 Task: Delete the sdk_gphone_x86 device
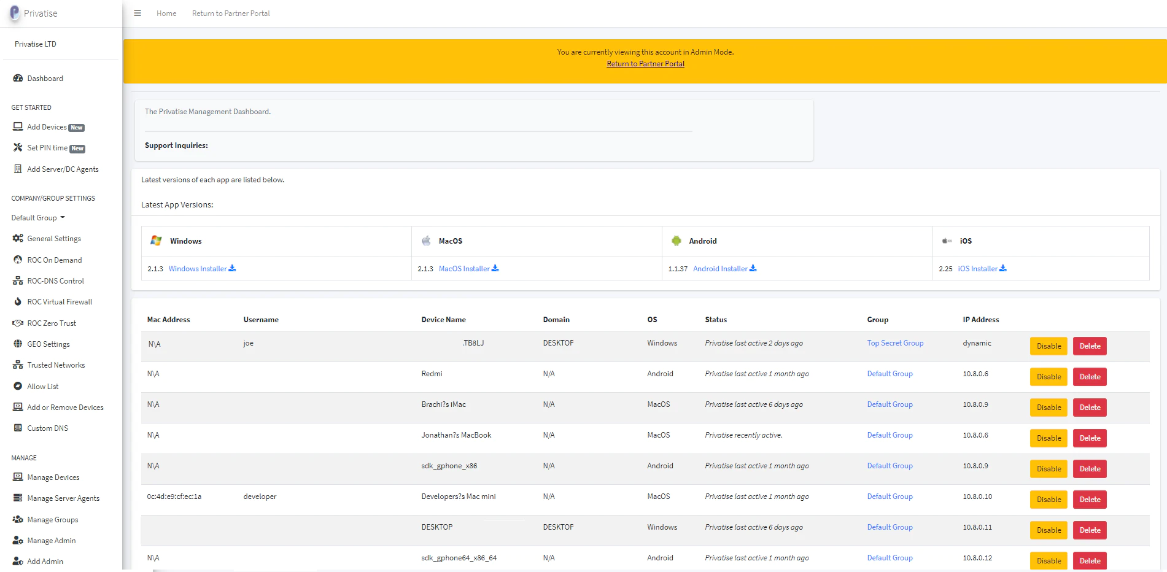(x=1090, y=469)
